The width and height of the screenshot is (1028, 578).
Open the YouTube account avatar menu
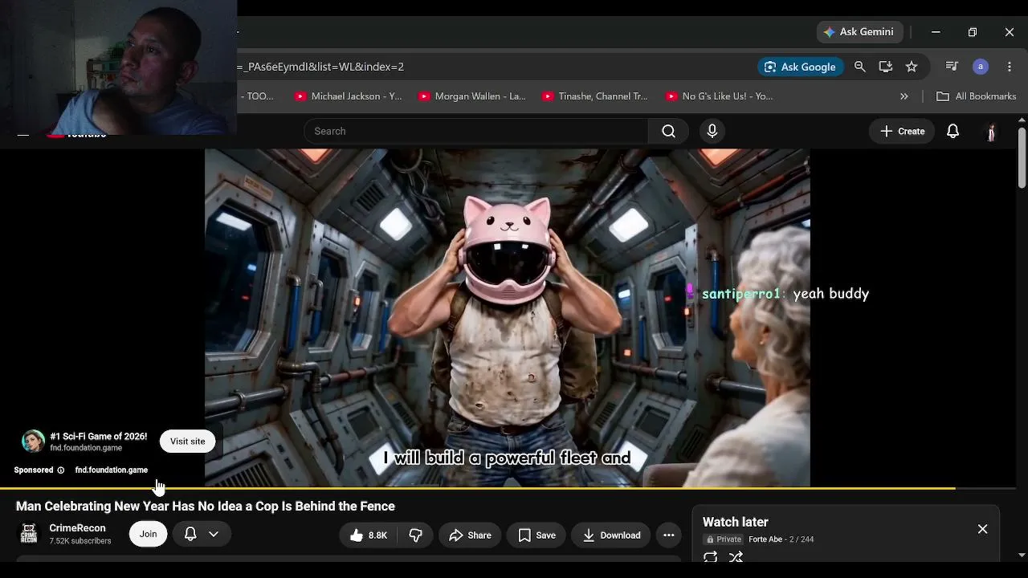coord(991,132)
